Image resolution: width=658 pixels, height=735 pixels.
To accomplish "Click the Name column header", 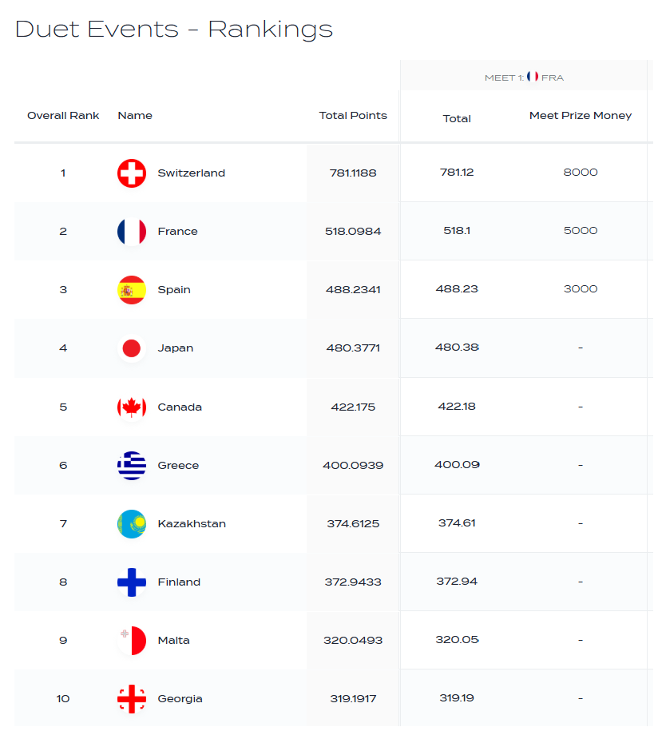I will [x=135, y=116].
